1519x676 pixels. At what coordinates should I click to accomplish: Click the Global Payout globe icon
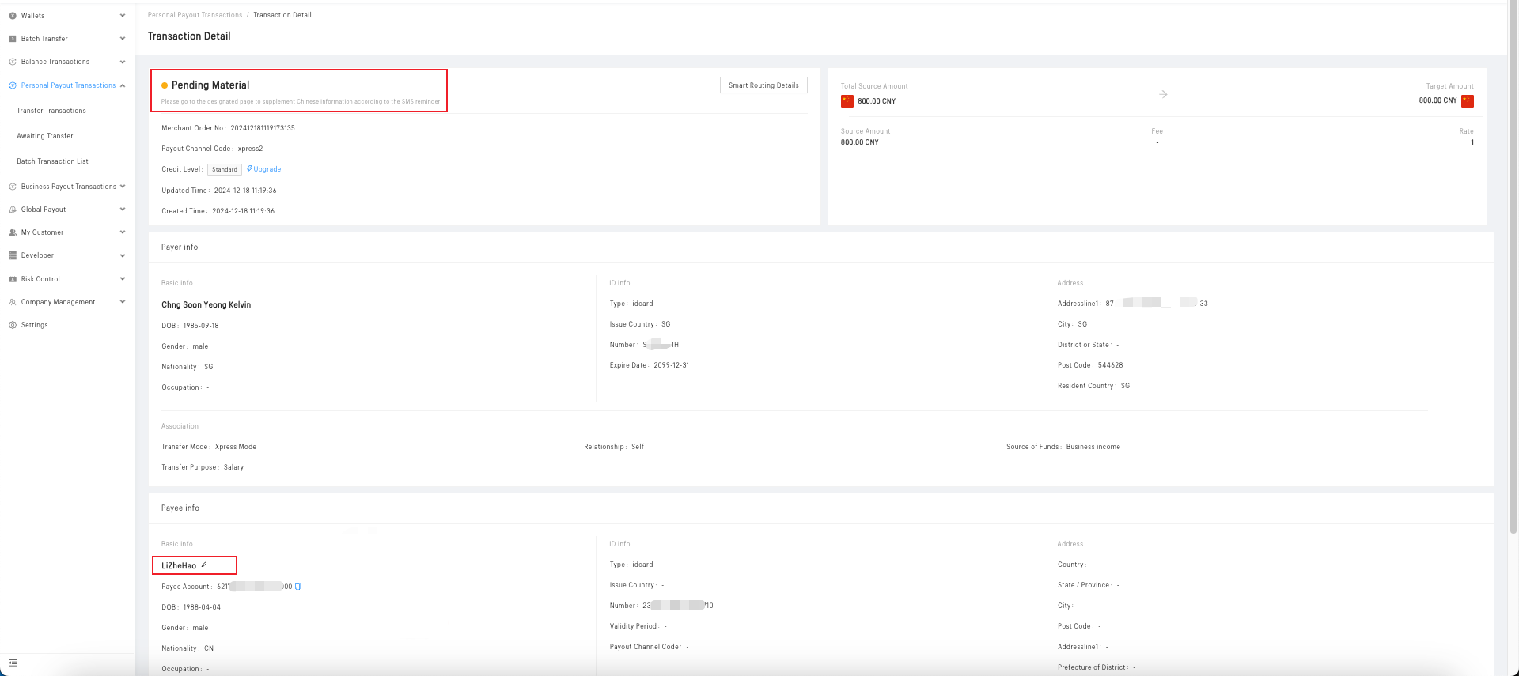[x=13, y=210]
